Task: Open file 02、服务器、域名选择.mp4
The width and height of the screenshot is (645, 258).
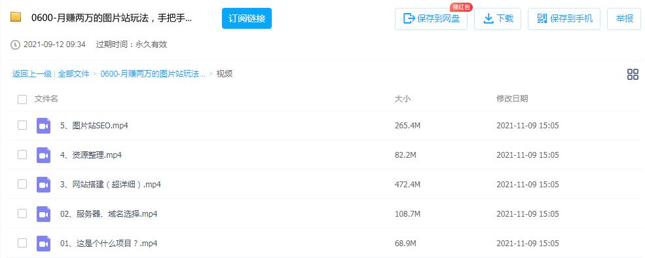Action: [109, 214]
